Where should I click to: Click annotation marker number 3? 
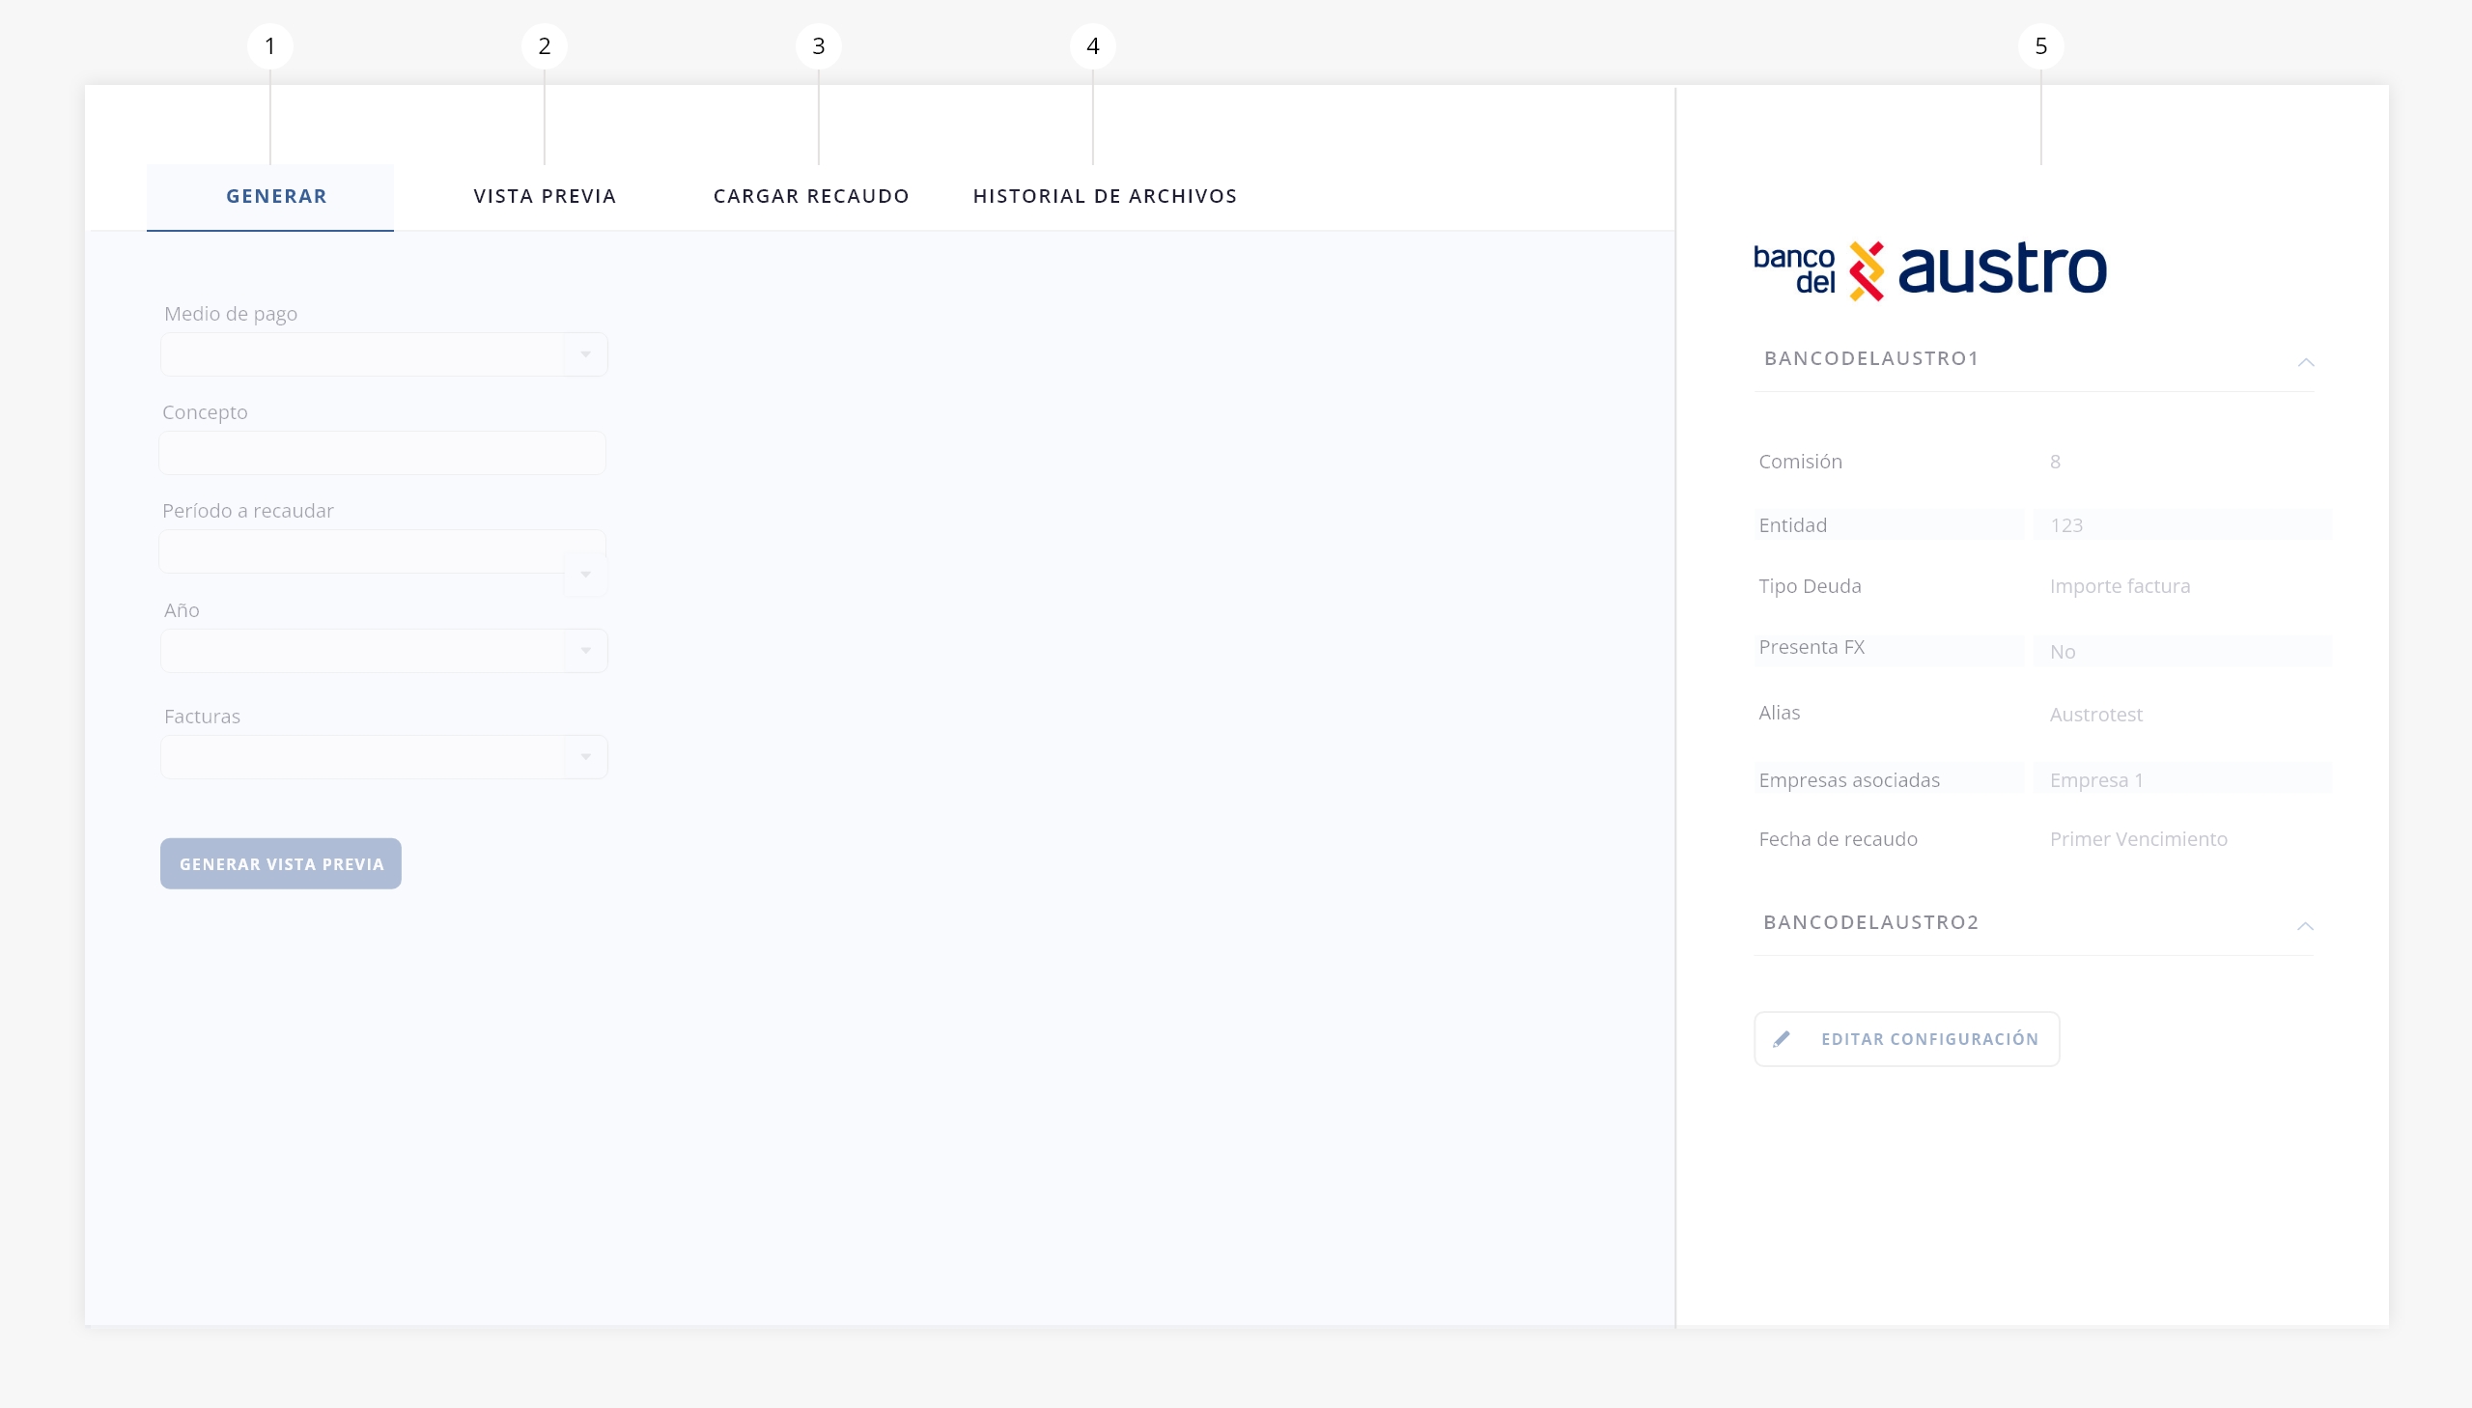click(818, 46)
